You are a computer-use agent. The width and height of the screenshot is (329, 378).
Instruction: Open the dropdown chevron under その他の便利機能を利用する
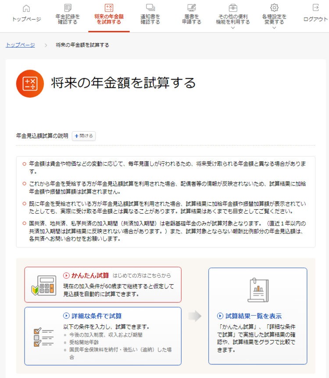233,28
